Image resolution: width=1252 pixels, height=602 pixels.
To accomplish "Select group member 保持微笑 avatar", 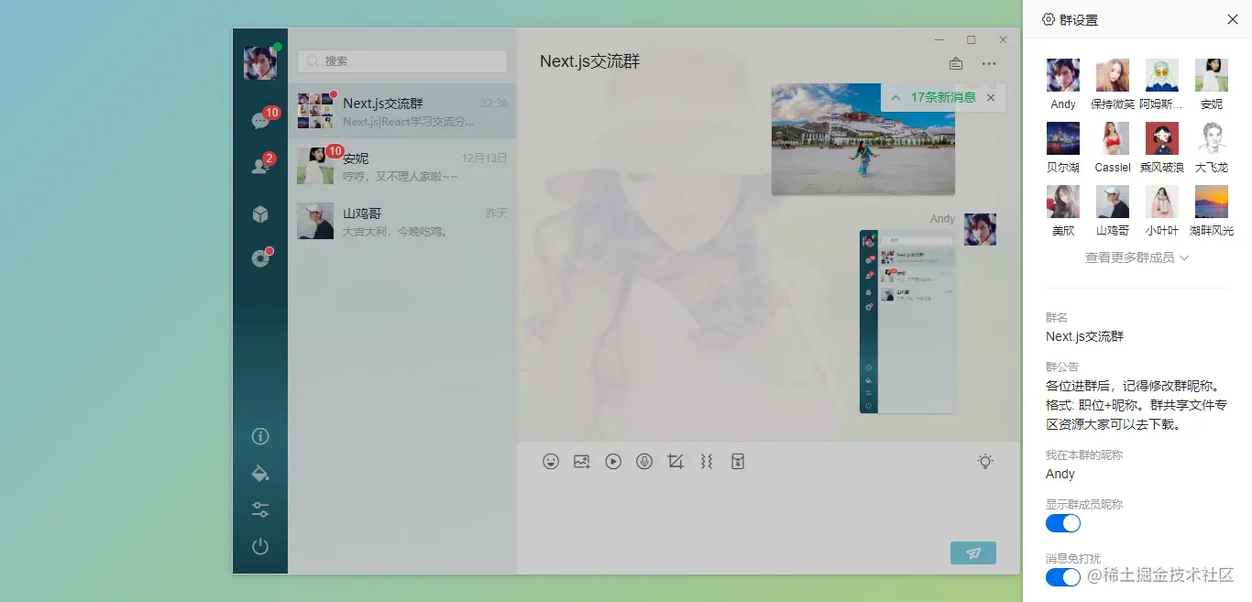I will click(1113, 75).
